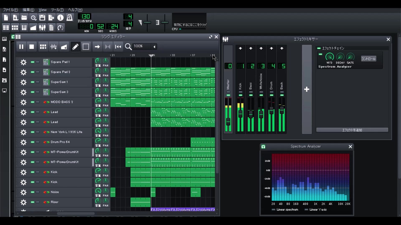
Task: Click the master pitch slider
Action: [165, 22]
